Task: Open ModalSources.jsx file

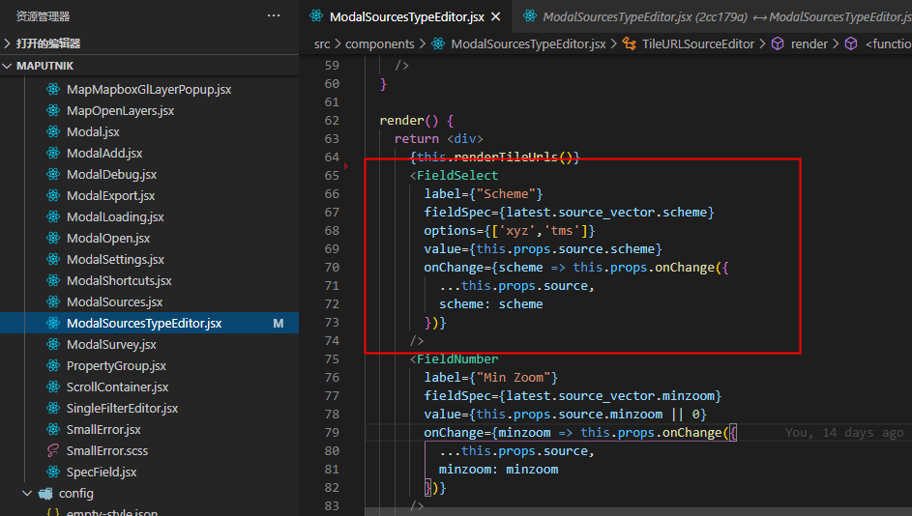Action: click(114, 302)
